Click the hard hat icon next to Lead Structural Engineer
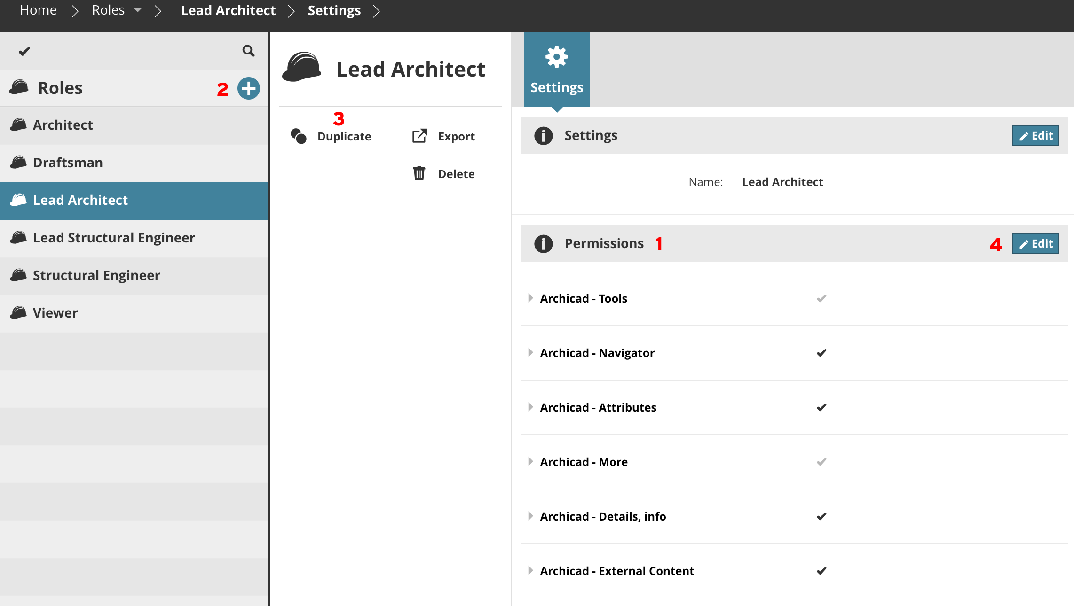Viewport: 1074px width, 606px height. pos(18,237)
